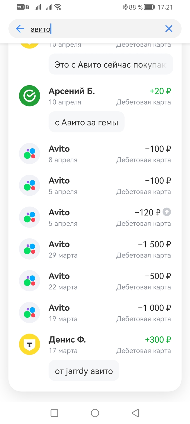Open the Avito −1 500 ₽ transaction

(109, 249)
